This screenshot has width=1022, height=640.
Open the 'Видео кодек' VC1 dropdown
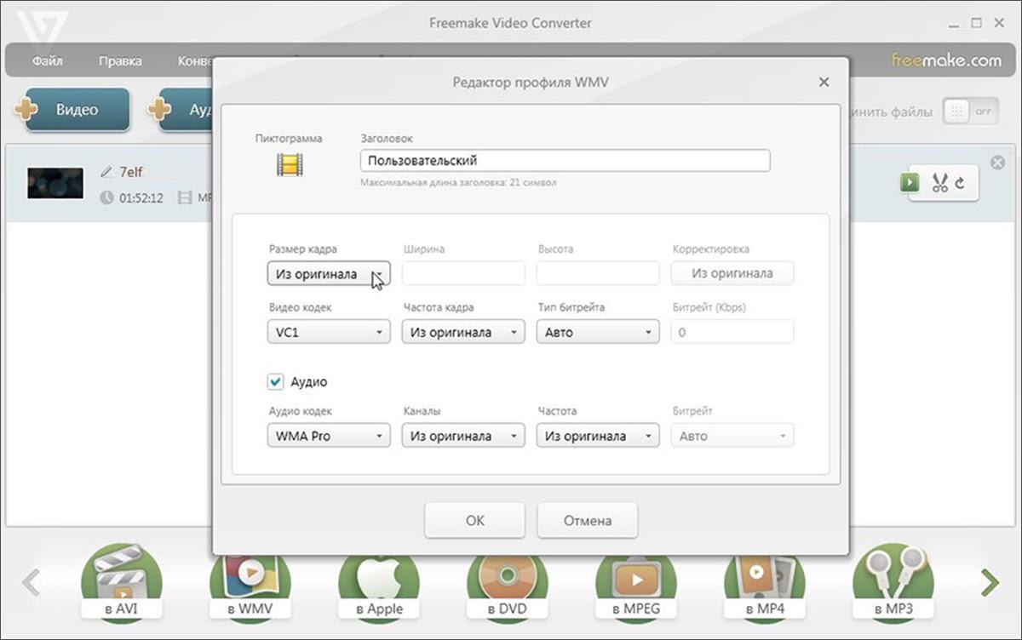click(329, 332)
